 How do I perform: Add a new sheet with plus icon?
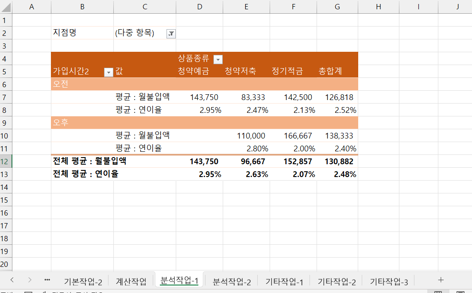click(x=441, y=280)
